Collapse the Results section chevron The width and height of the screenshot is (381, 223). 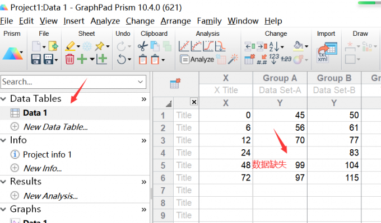tap(3, 182)
